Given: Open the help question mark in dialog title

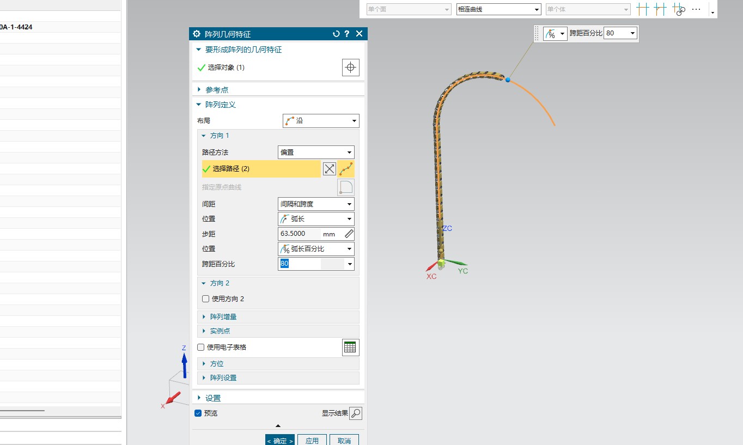Looking at the screenshot, I should 347,34.
